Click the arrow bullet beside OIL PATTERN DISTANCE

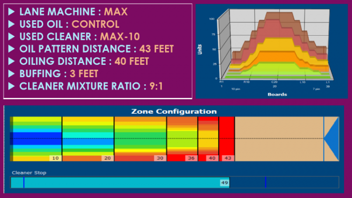[11, 49]
